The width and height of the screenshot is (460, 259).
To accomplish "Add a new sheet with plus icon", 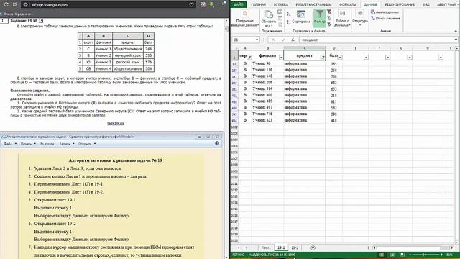I will (313, 247).
